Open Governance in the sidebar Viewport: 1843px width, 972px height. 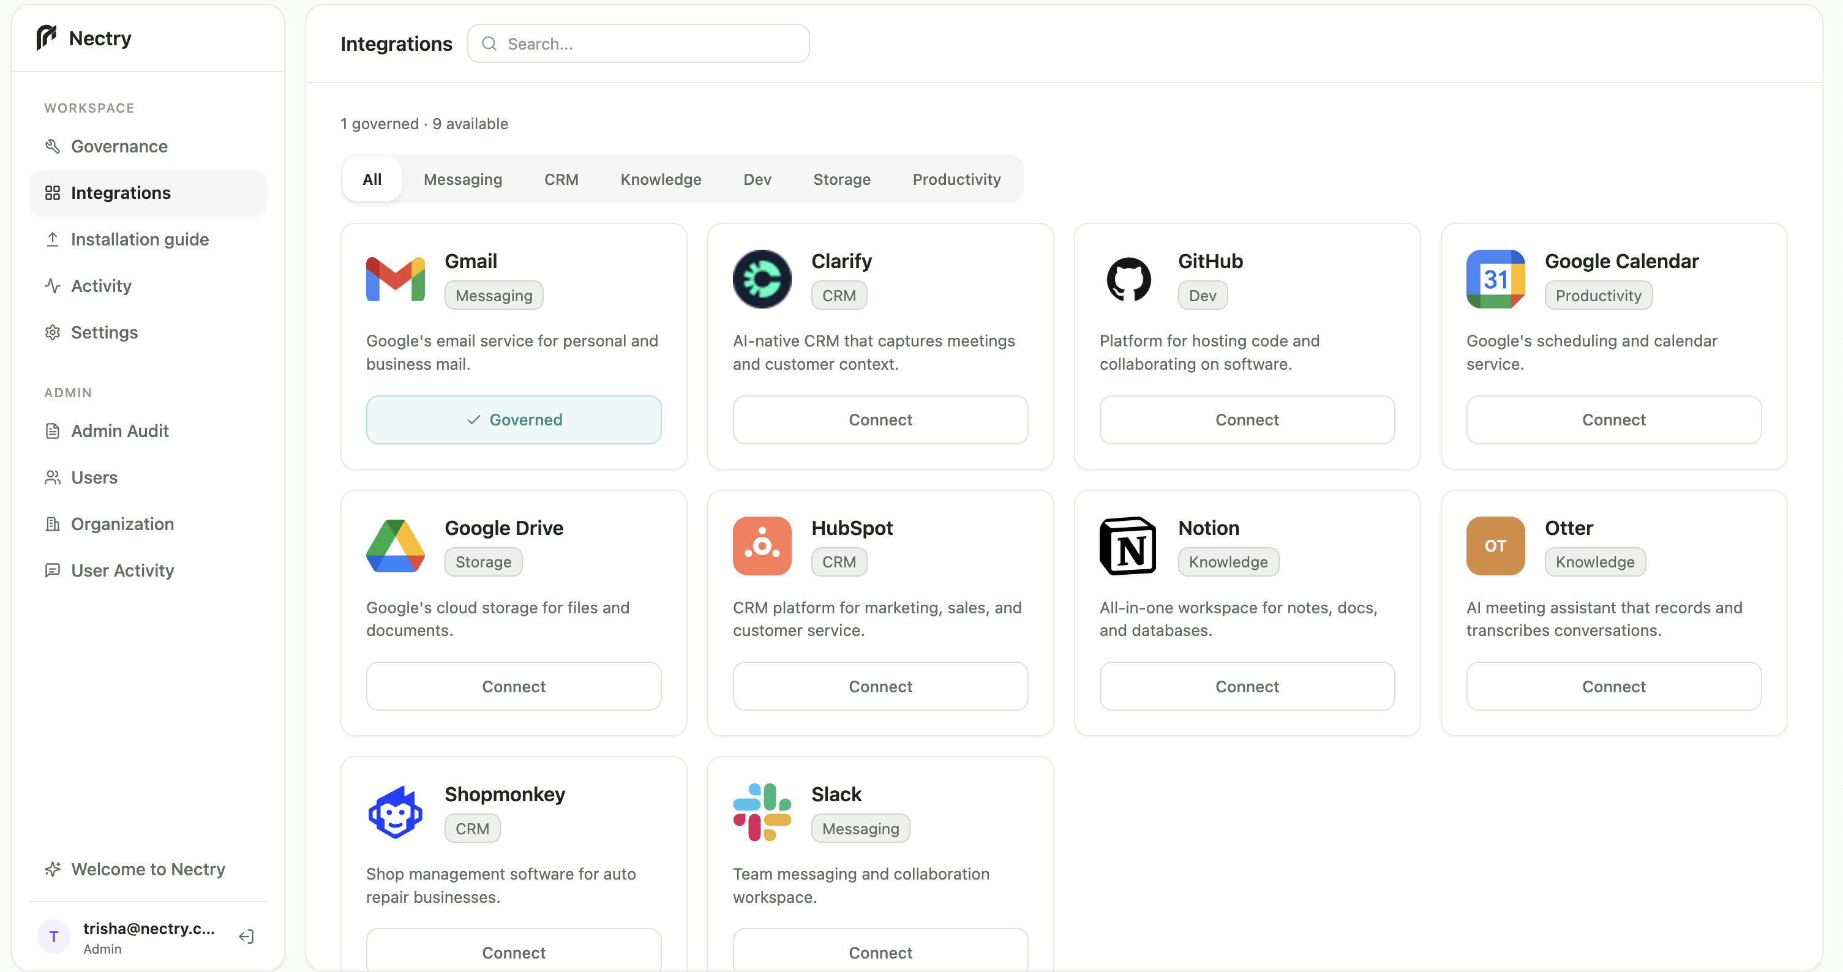tap(148, 146)
